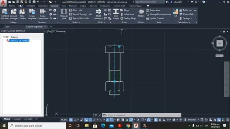Open the Chains/Belts dropdown arrow

pos(196,14)
